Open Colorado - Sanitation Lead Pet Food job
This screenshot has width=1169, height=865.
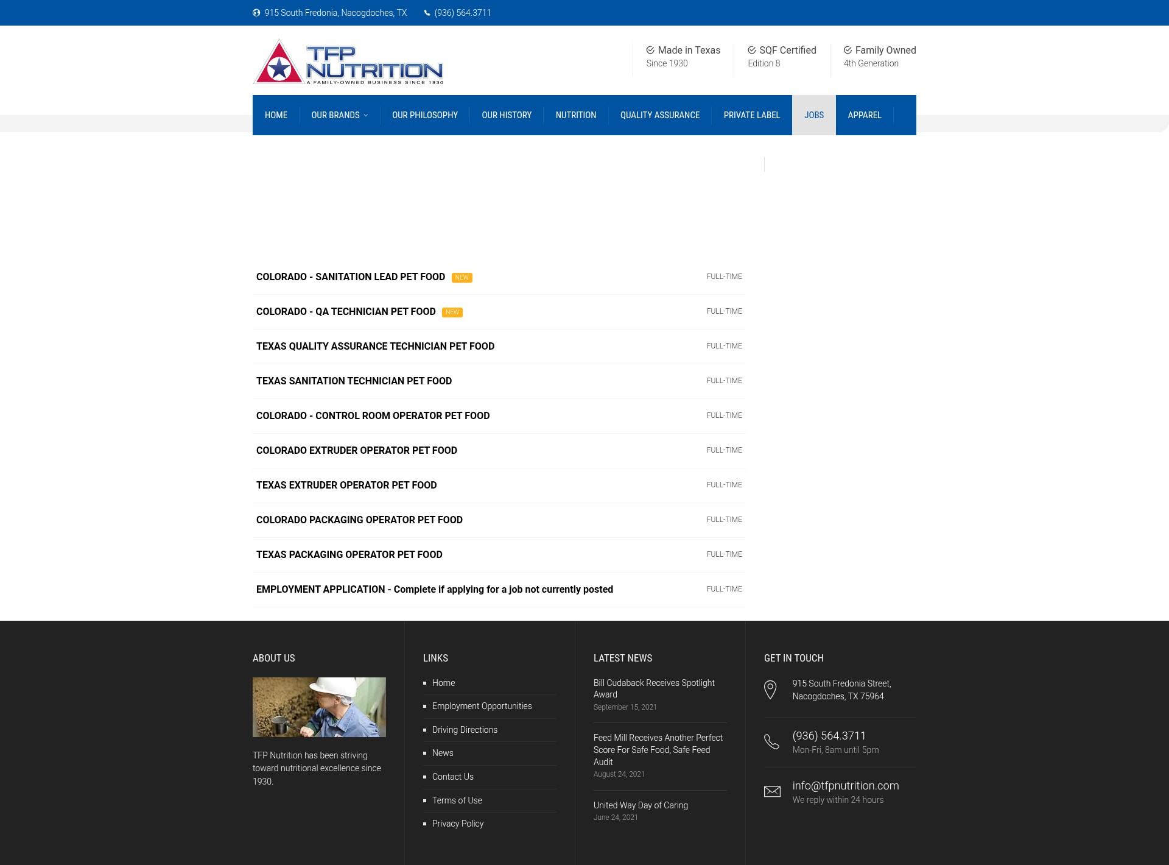351,277
